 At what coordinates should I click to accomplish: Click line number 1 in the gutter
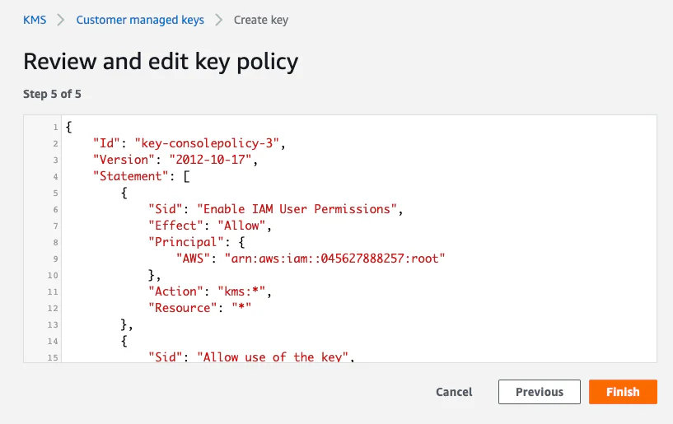55,127
